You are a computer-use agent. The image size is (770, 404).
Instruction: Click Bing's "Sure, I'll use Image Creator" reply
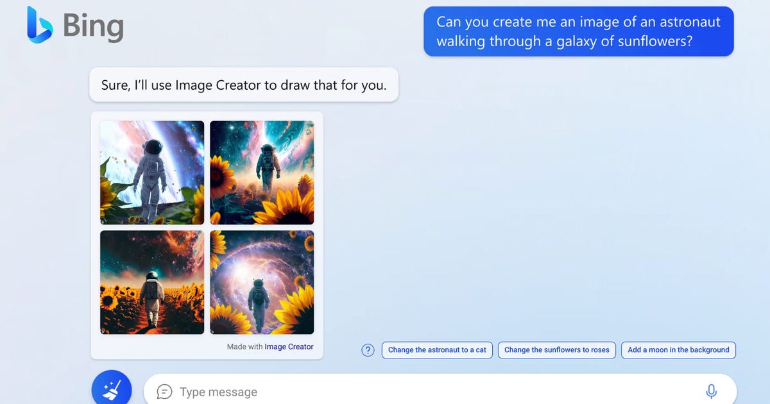[x=244, y=84]
